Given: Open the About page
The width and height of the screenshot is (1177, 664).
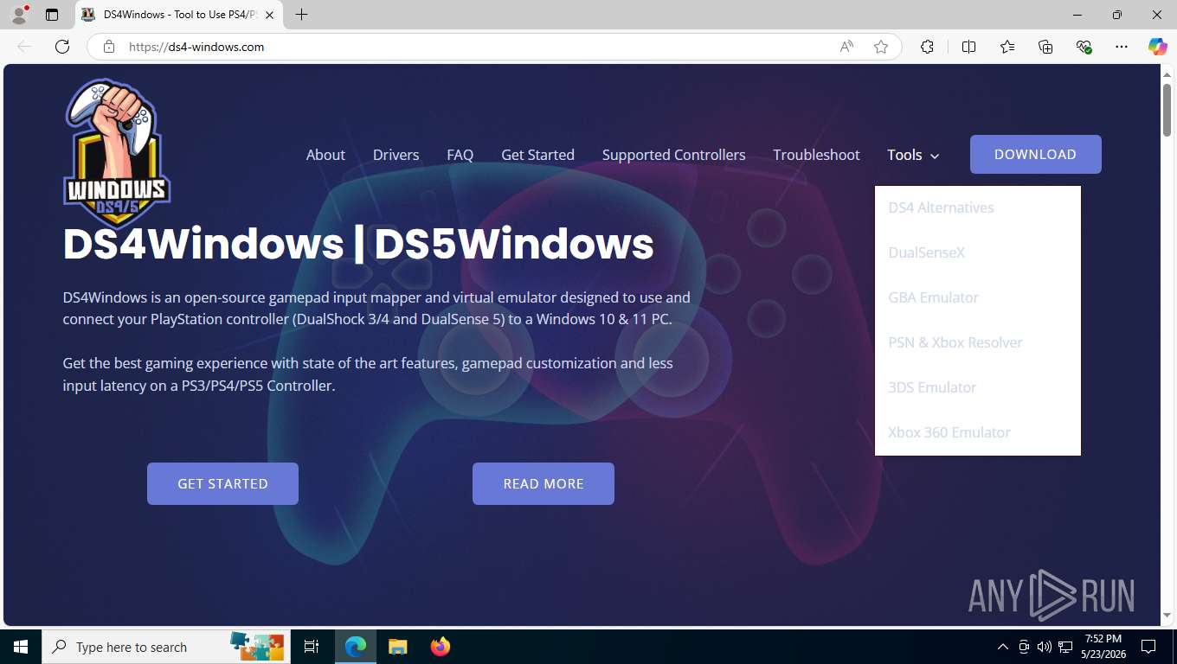Looking at the screenshot, I should click(325, 155).
